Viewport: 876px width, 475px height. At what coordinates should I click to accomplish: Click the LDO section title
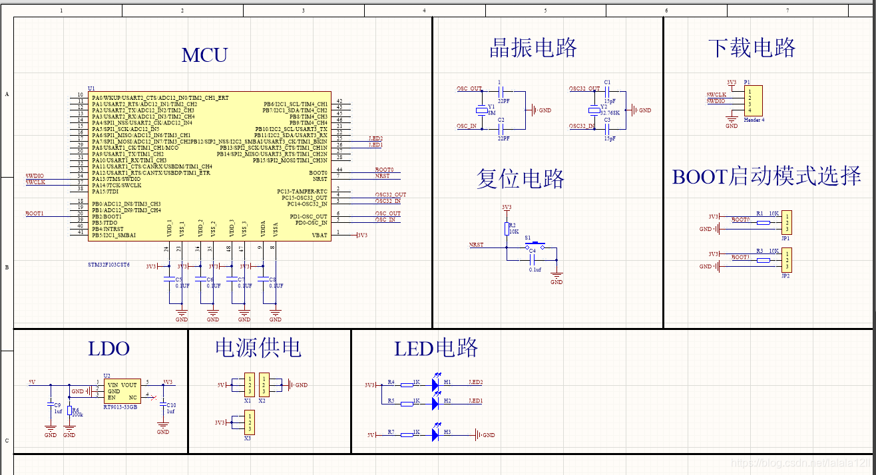109,349
